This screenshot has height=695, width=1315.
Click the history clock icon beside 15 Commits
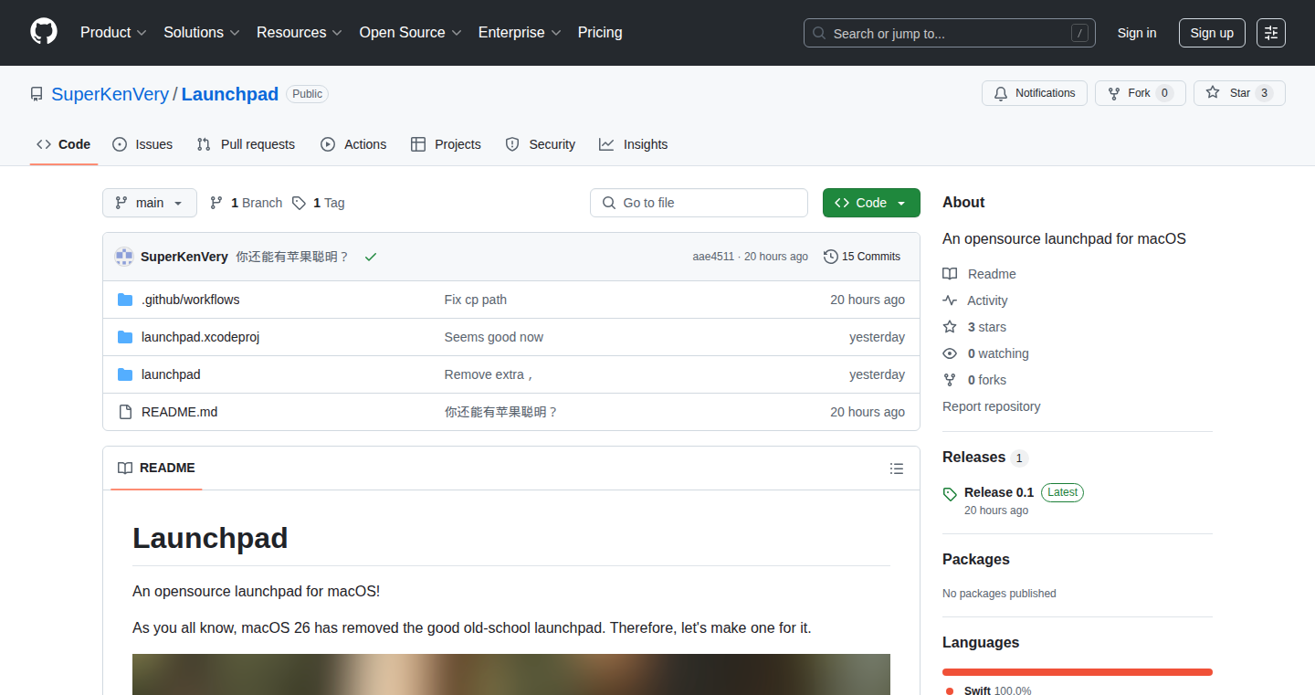pos(830,257)
